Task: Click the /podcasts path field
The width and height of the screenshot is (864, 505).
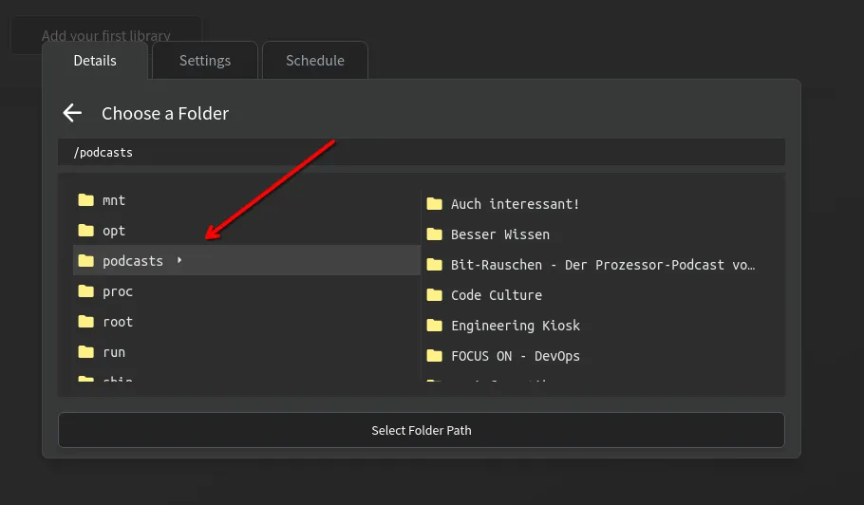Action: pos(421,152)
